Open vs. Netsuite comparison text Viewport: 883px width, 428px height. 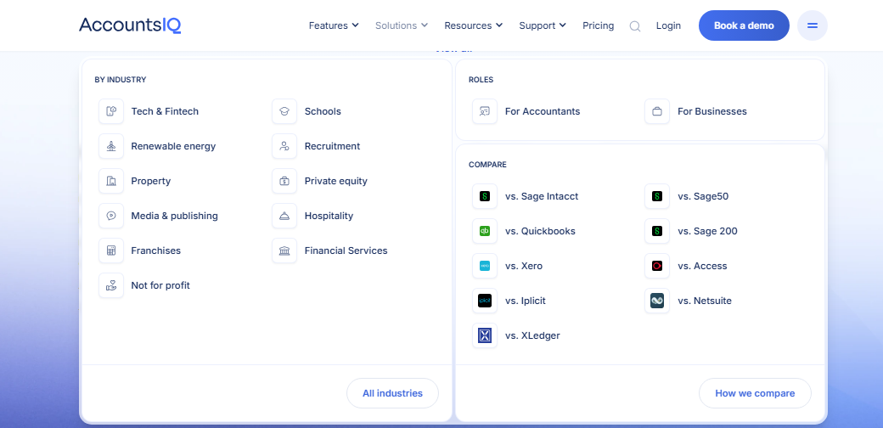click(705, 301)
